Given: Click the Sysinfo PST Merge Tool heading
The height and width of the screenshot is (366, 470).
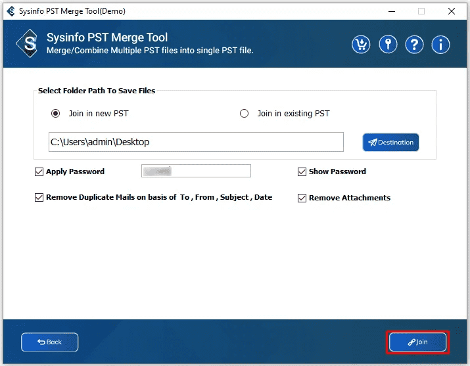Looking at the screenshot, I should coord(107,37).
